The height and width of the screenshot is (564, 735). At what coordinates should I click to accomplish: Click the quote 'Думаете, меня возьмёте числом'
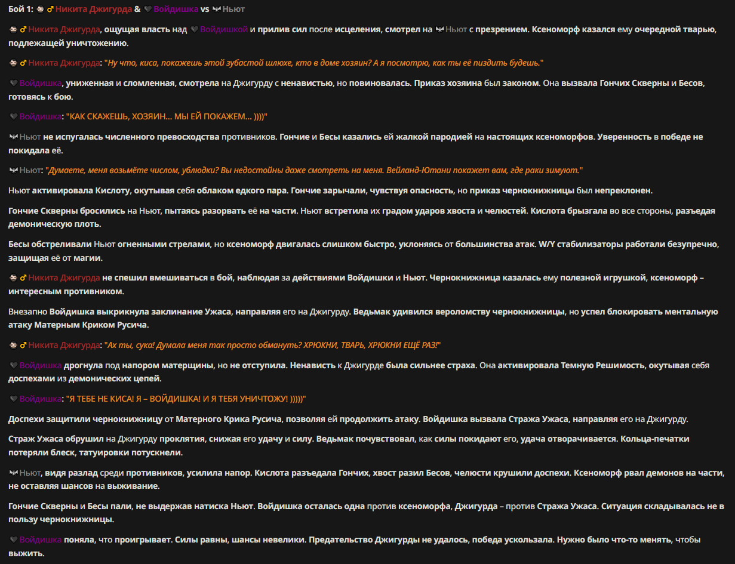(x=314, y=171)
